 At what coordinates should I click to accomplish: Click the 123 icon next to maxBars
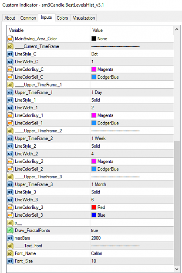[x=10, y=238]
